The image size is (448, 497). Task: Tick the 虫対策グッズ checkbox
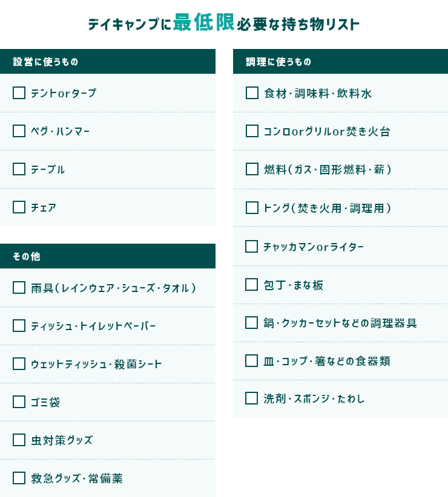(19, 440)
